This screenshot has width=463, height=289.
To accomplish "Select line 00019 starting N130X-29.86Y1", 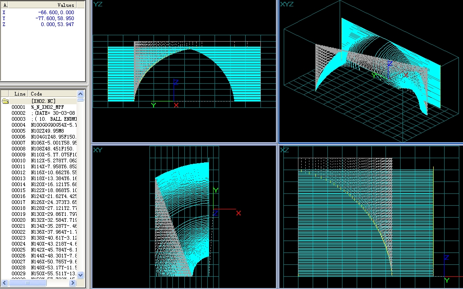I will coord(39,214).
